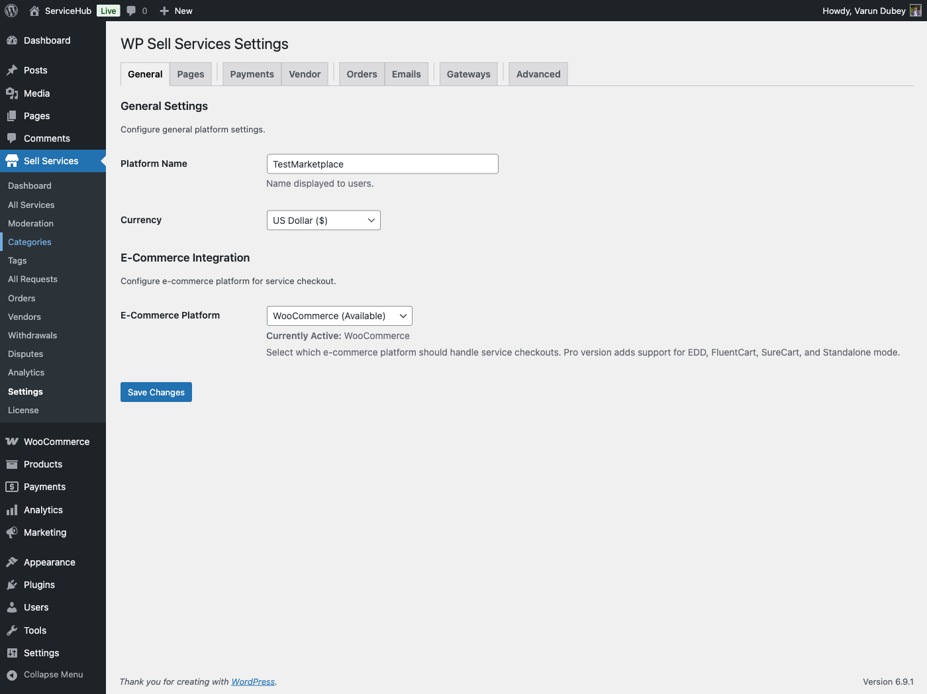Image resolution: width=927 pixels, height=694 pixels.
Task: Open the Emails settings tab
Action: pyautogui.click(x=406, y=74)
